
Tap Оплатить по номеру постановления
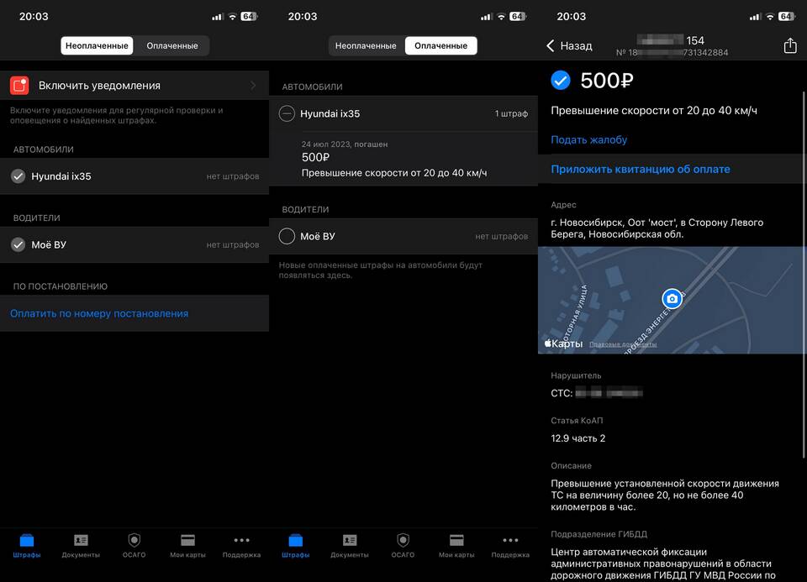99,313
